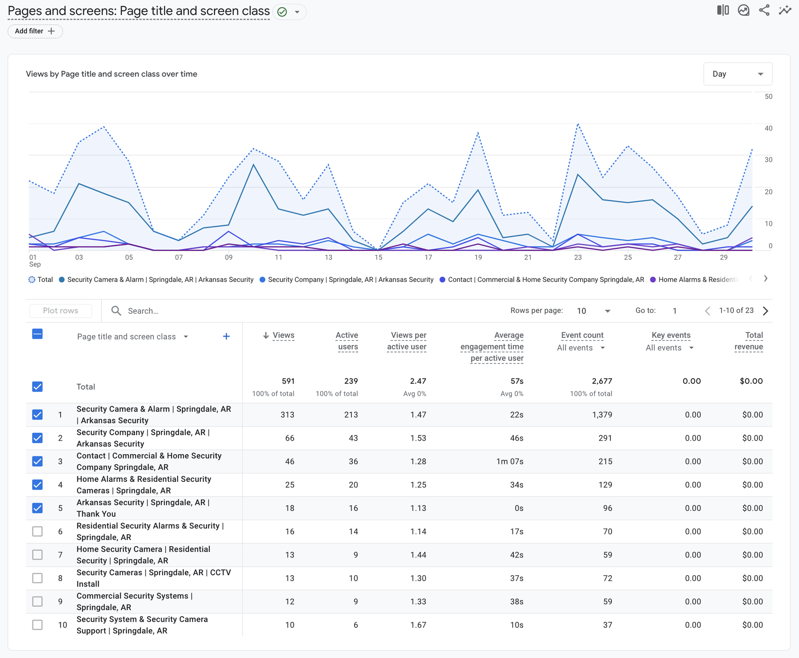Check row 6 Residential Security Alarms checkbox
Image resolution: width=799 pixels, height=658 pixels.
pyautogui.click(x=37, y=531)
